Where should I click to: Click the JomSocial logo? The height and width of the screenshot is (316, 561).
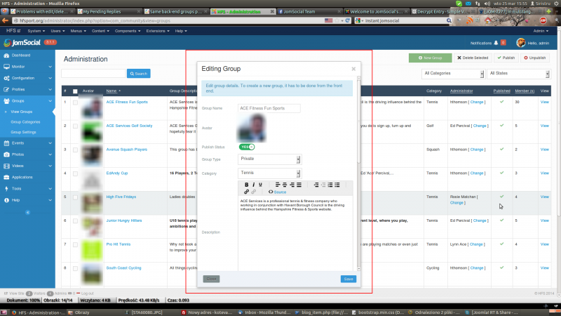22,43
